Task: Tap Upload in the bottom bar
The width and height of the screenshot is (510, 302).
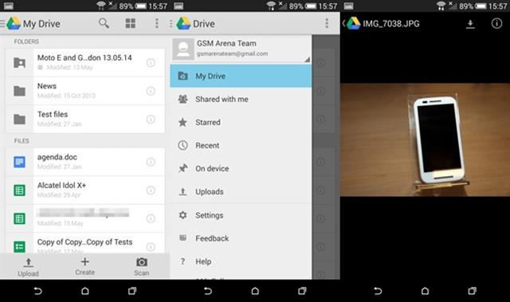Action: pyautogui.click(x=29, y=267)
